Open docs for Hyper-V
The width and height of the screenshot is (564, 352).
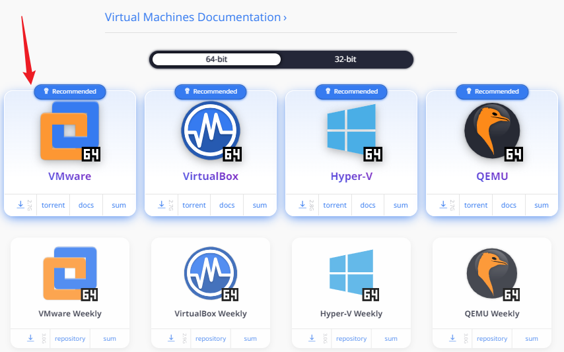click(x=368, y=205)
